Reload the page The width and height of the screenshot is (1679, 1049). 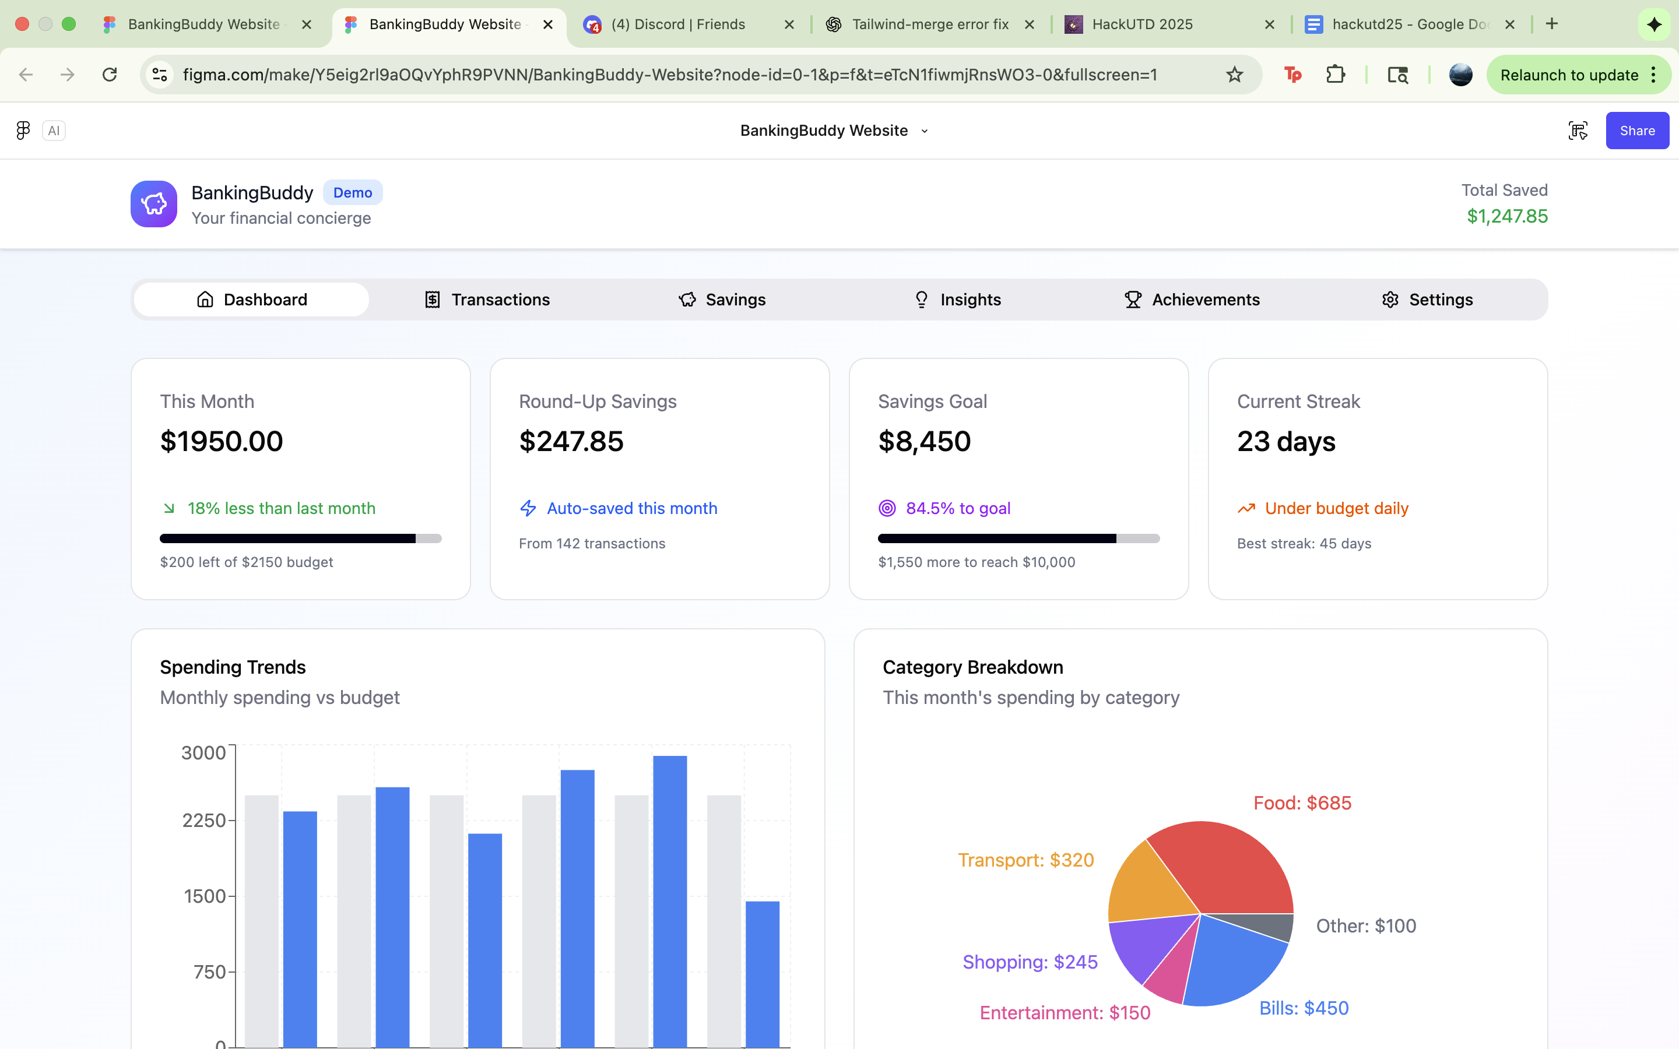tap(110, 75)
